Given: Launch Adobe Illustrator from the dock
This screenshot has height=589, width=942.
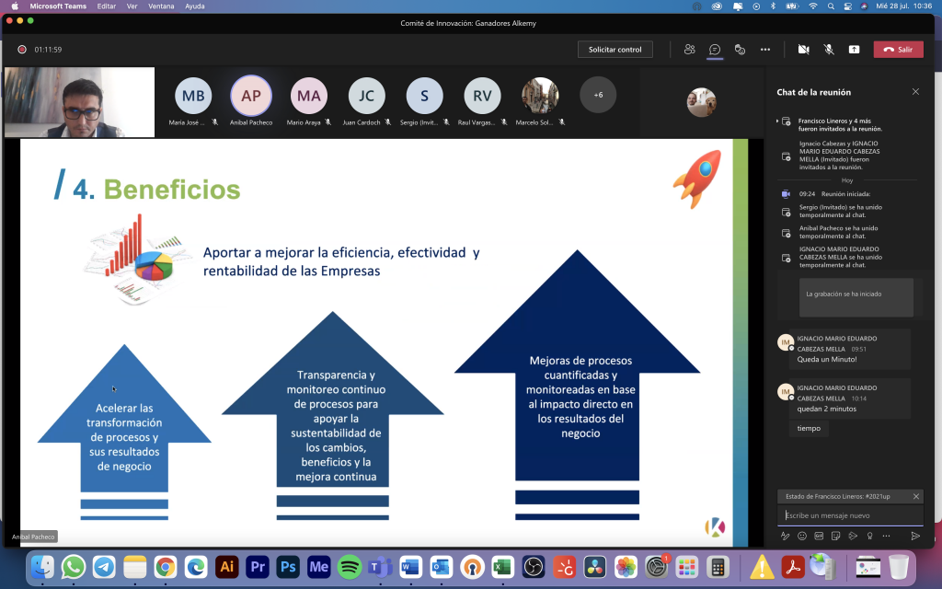Looking at the screenshot, I should pos(226,566).
